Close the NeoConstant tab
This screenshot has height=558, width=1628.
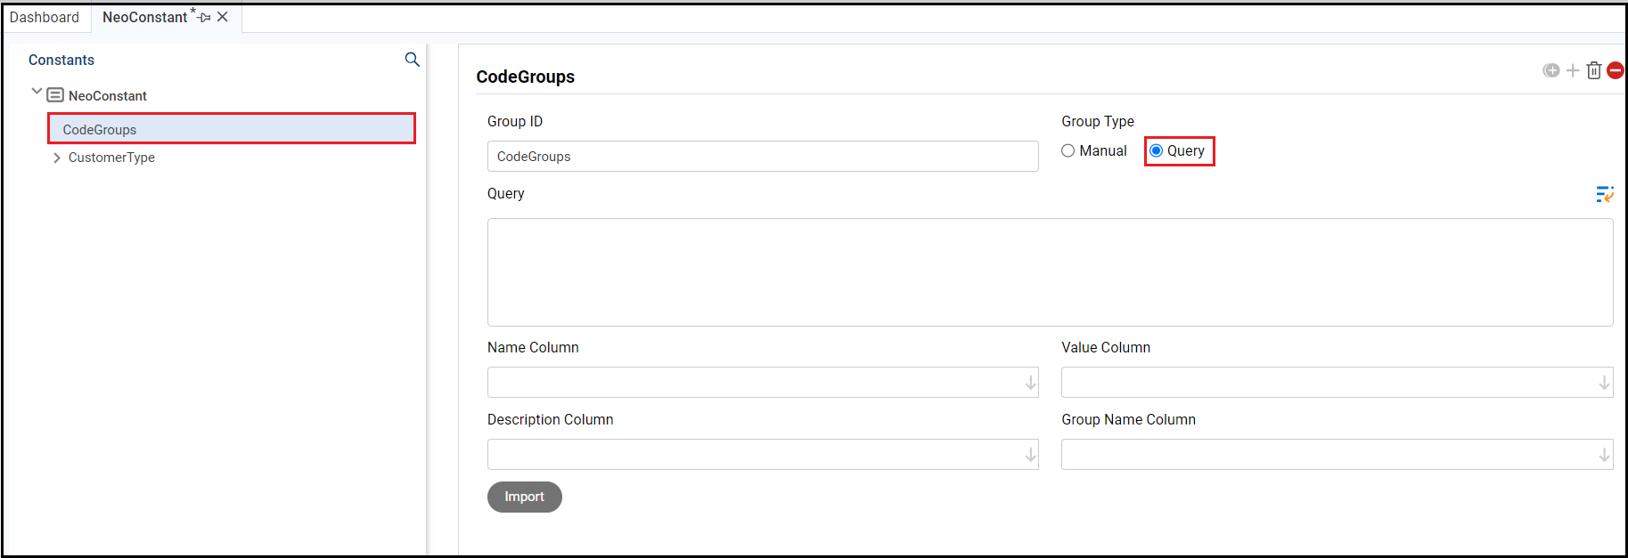(223, 17)
